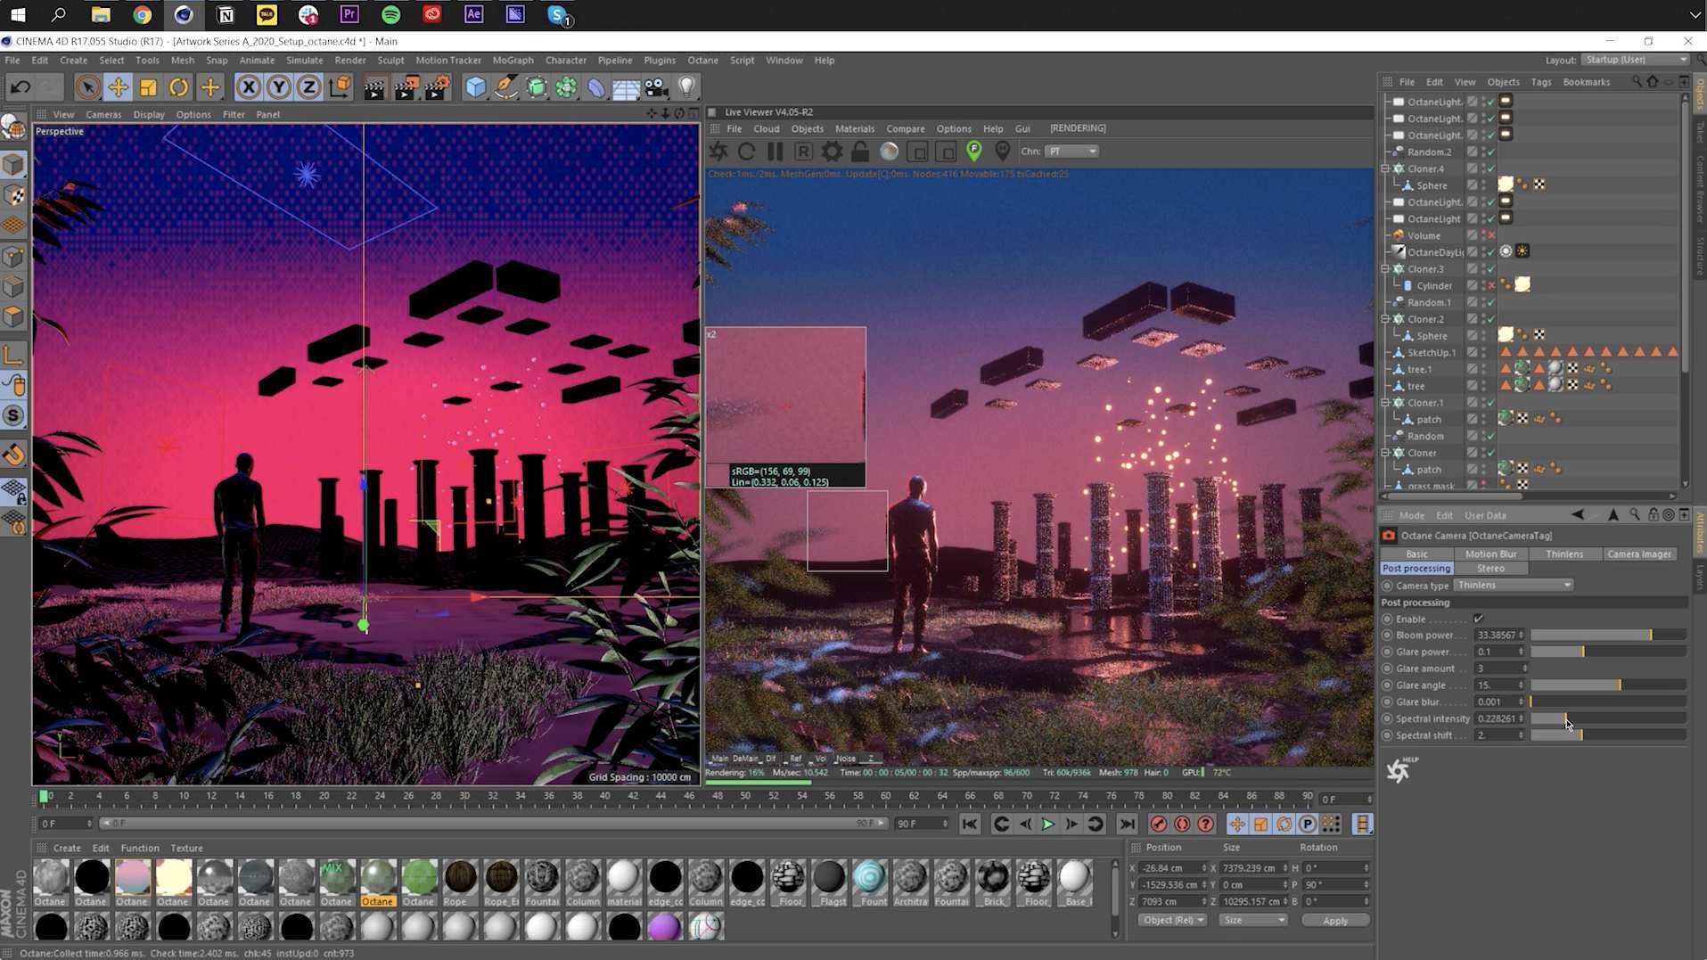
Task: Select the Focus picker icon in Live Viewer
Action: (x=973, y=150)
